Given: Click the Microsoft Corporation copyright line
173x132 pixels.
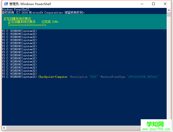Looking at the screenshot, I should [43, 12].
